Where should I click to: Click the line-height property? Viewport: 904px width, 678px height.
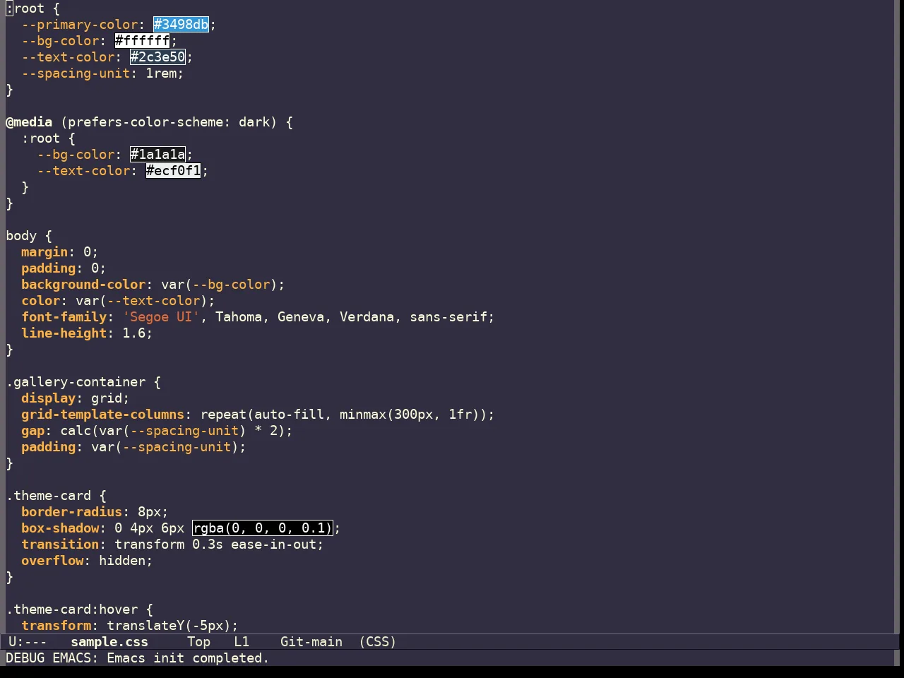point(64,333)
